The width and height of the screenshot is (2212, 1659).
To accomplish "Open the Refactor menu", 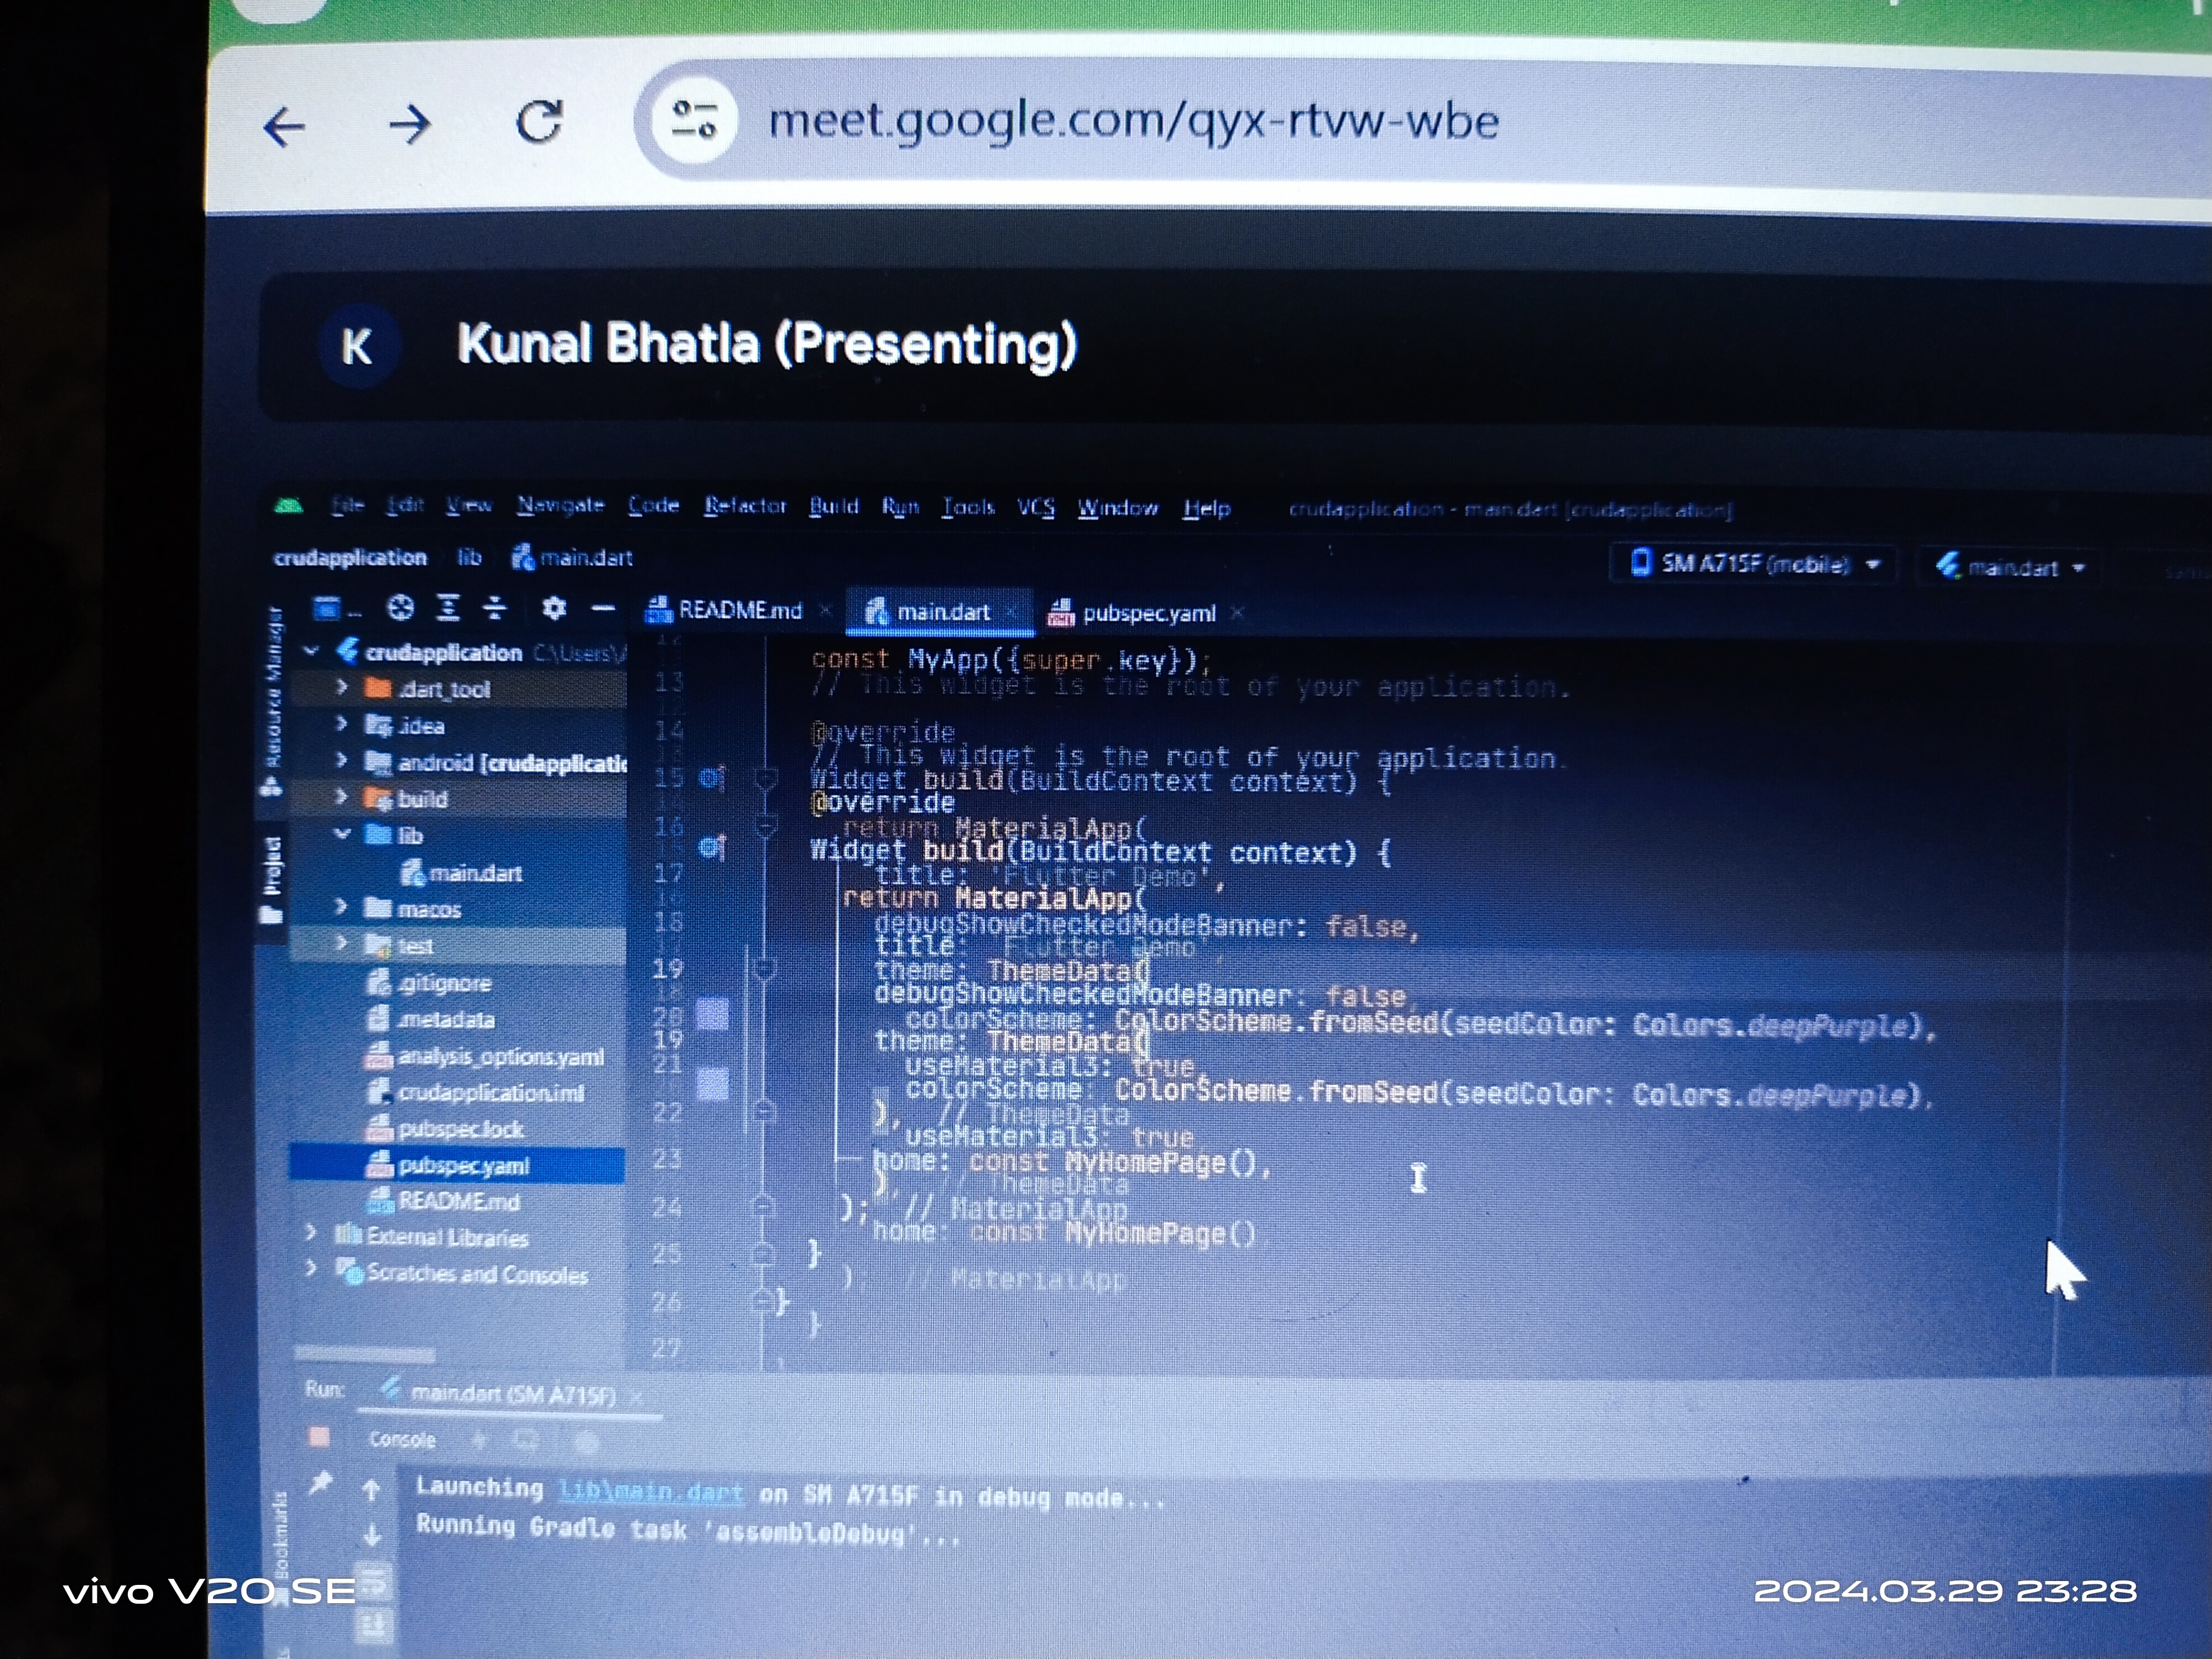I will (745, 506).
